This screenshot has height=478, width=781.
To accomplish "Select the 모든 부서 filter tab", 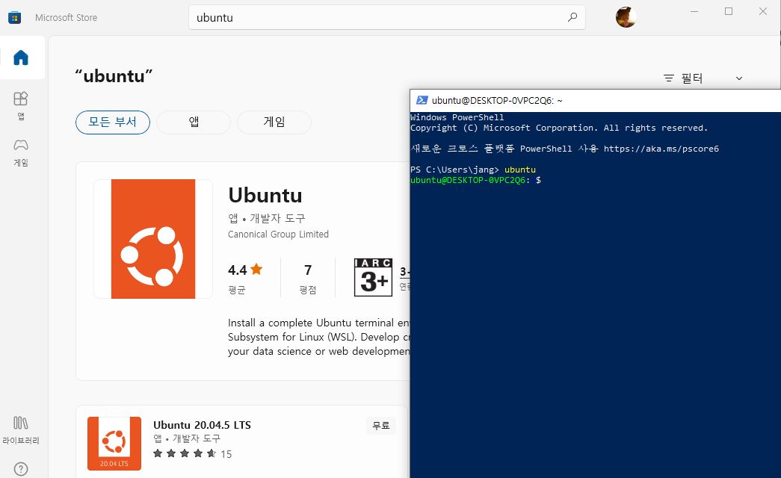I will [x=113, y=122].
